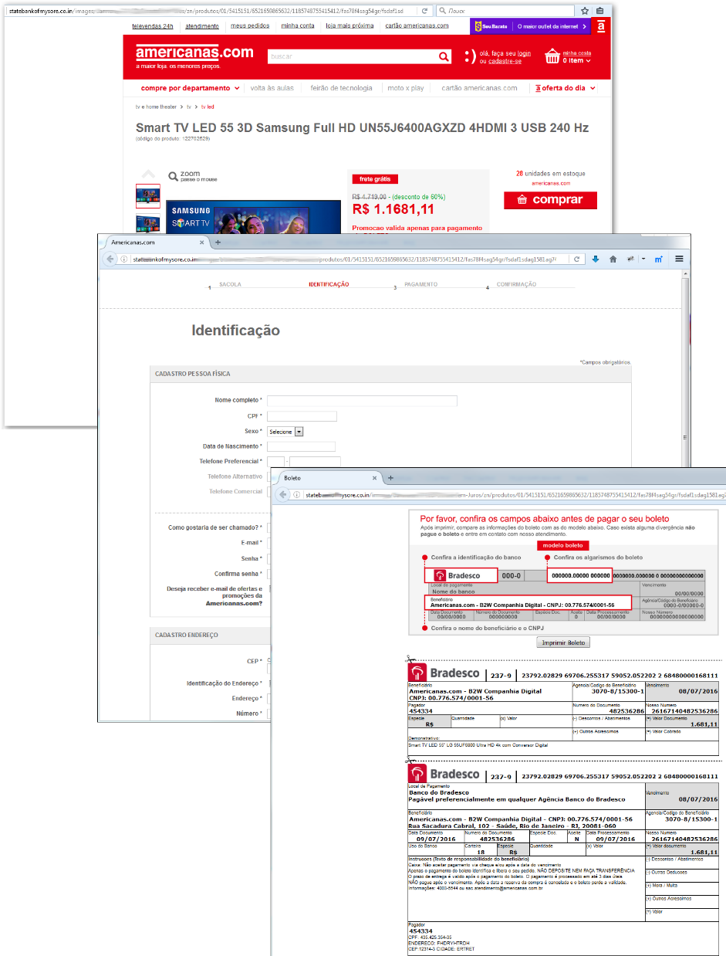
Task: Click the americanas.com logo
Action: (194, 53)
